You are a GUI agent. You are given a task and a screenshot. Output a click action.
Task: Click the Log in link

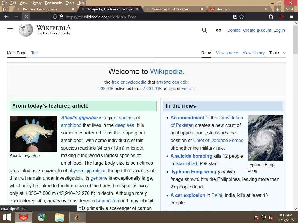click(x=279, y=30)
